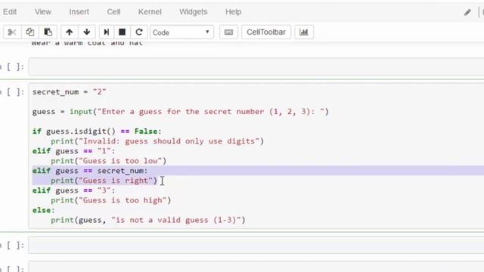Click the bar chart toolbar icon

[304, 32]
